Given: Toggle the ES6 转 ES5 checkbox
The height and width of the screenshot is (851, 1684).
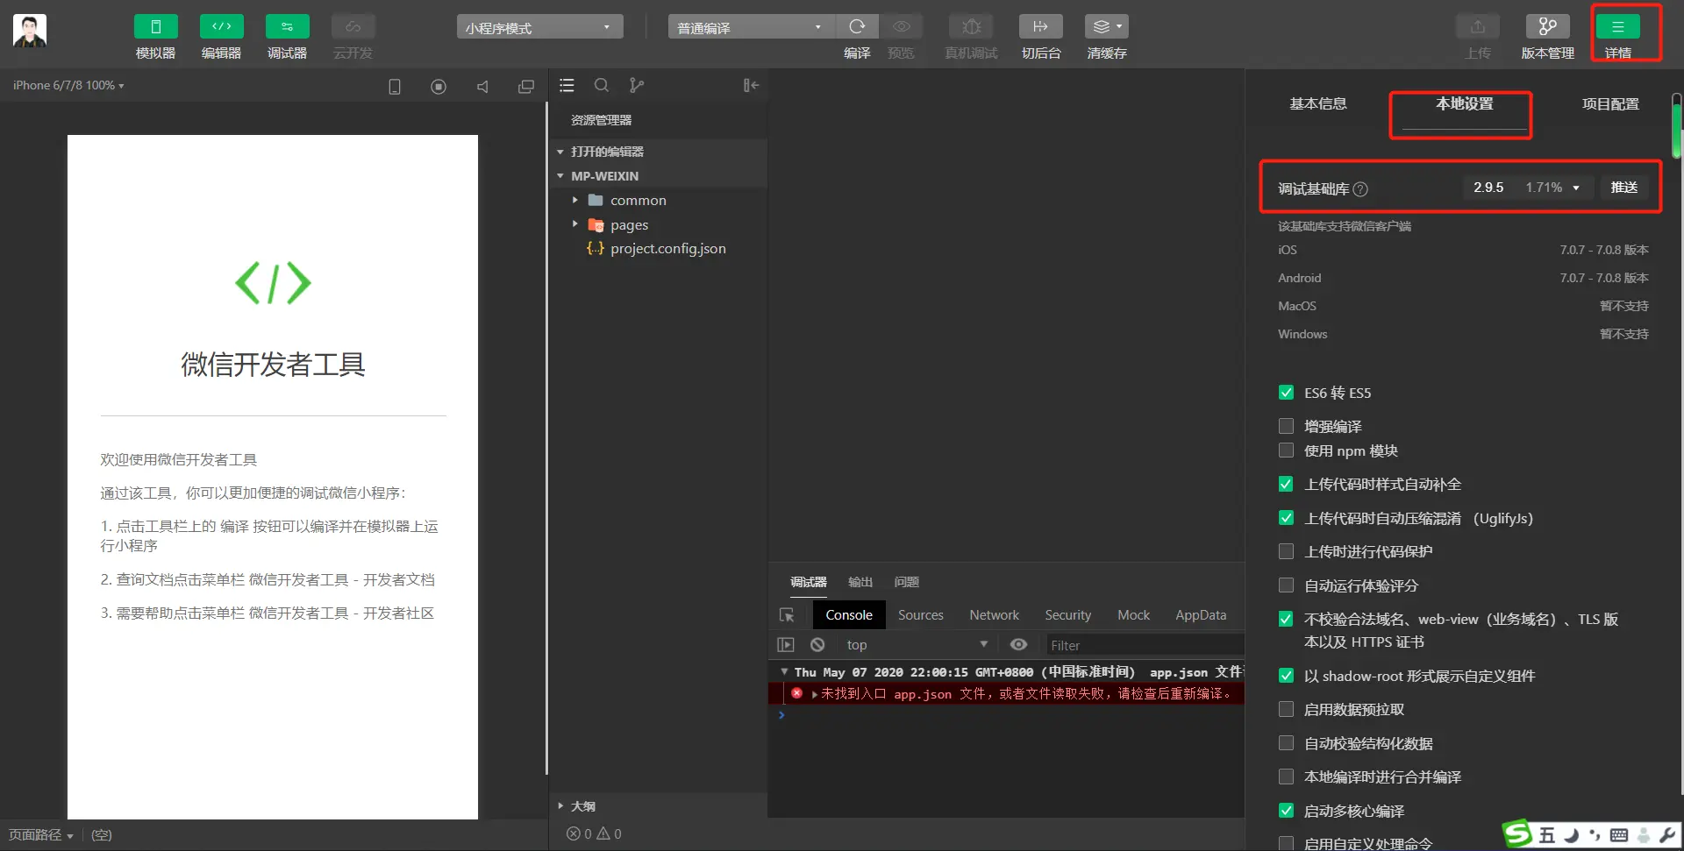Looking at the screenshot, I should [x=1286, y=393].
